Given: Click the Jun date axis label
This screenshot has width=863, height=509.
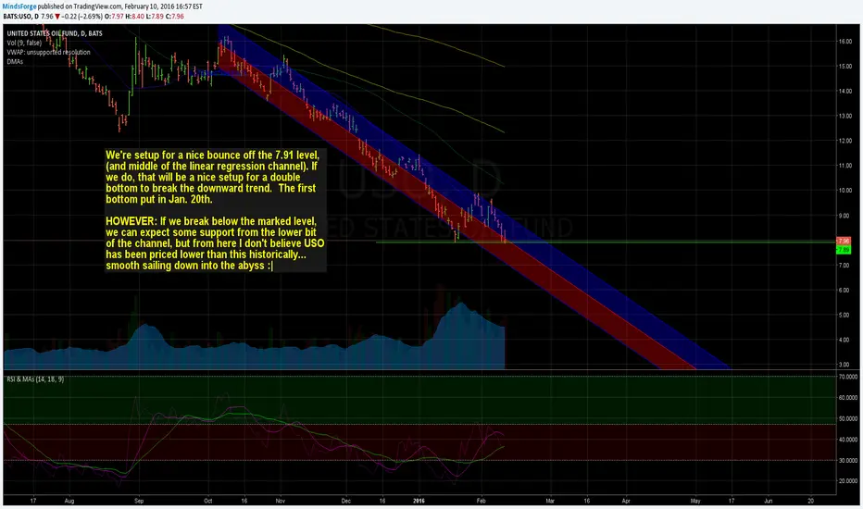Looking at the screenshot, I should pos(769,502).
